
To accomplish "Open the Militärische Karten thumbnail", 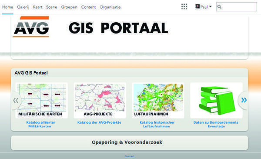I will (42, 101).
